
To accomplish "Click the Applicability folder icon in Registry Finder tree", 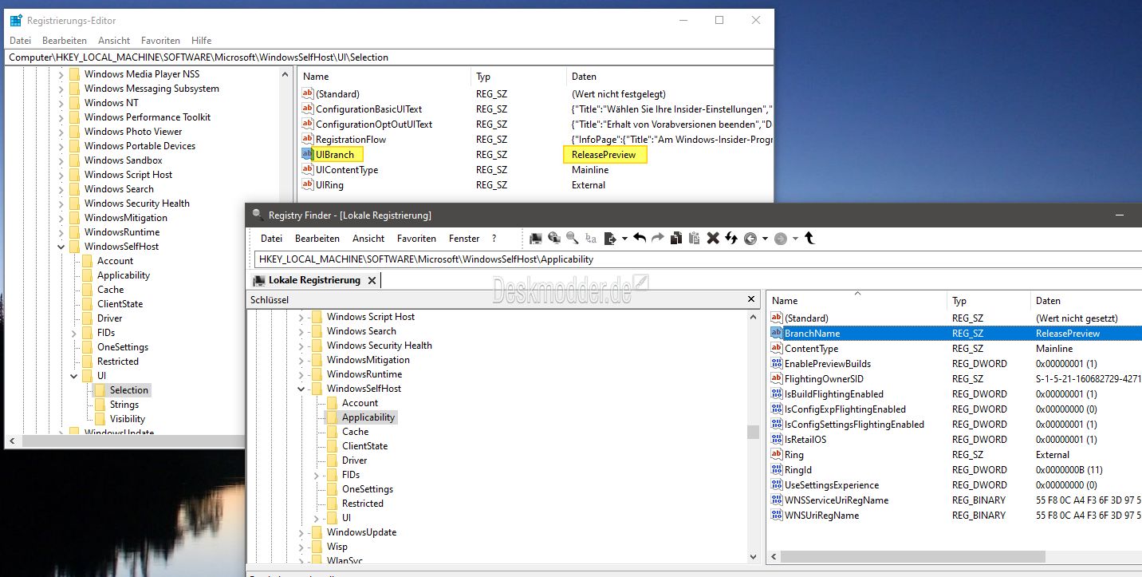I will point(333,417).
